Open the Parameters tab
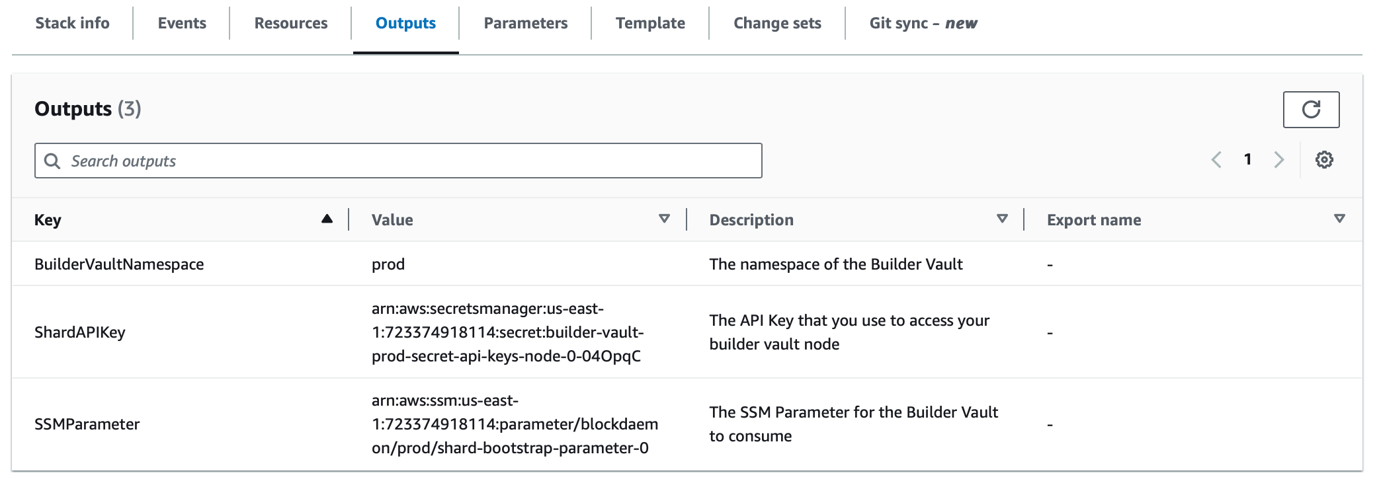The width and height of the screenshot is (1377, 485). [x=526, y=24]
